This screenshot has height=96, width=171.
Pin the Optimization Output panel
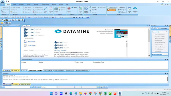(x=165, y=59)
